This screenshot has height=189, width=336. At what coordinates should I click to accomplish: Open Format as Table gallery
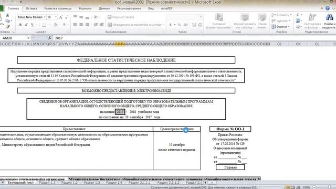coord(245,21)
